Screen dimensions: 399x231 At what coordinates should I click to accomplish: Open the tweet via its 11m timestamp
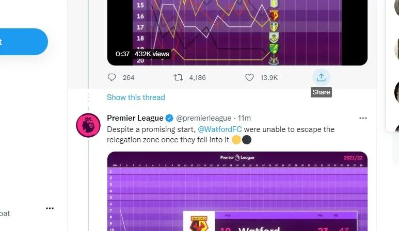point(244,118)
